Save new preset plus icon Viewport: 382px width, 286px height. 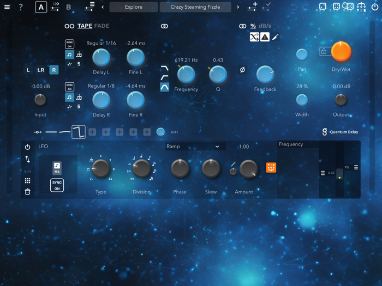click(252, 7)
